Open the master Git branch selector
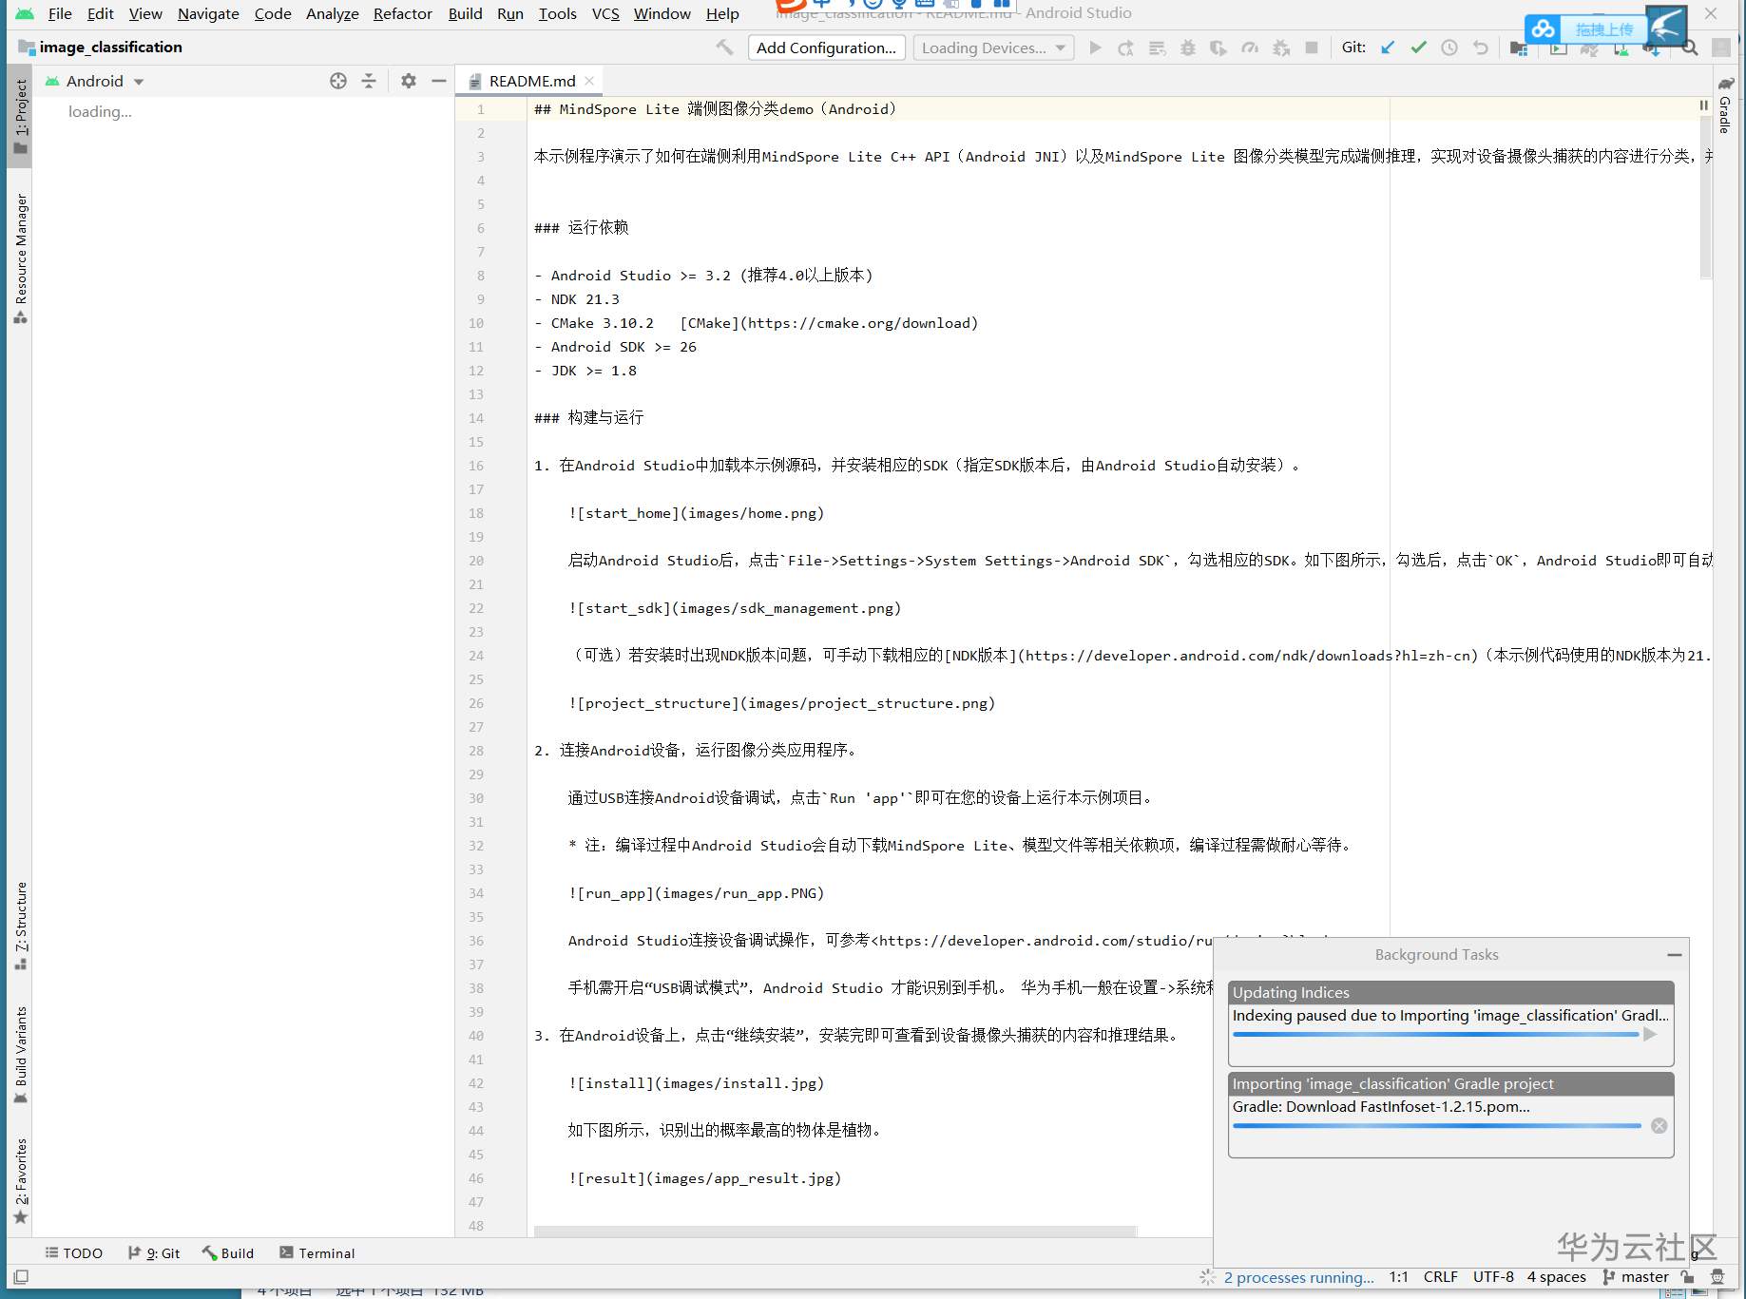The height and width of the screenshot is (1299, 1746). [x=1636, y=1277]
